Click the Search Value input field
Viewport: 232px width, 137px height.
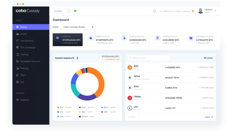click(x=149, y=58)
